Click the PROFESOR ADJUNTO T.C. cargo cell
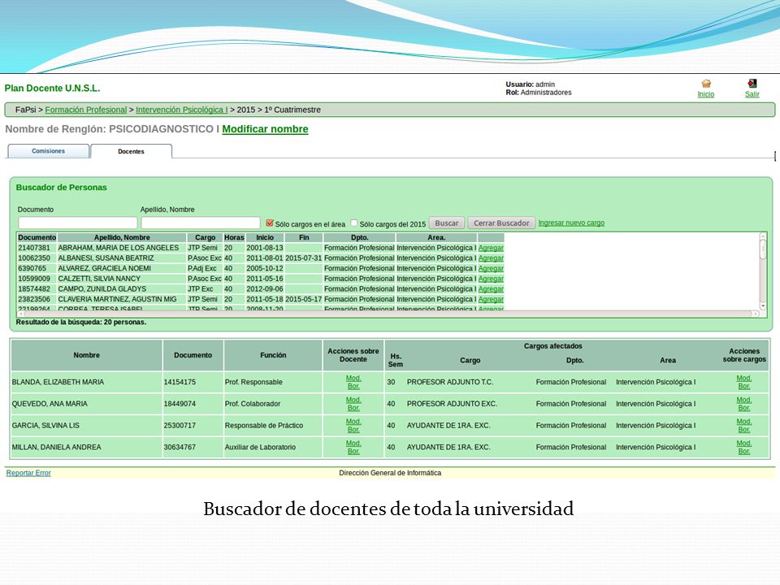The image size is (780, 585). 450,382
